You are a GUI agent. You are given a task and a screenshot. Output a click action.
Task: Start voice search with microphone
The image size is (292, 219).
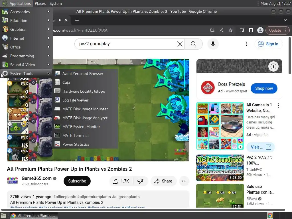pos(213,44)
